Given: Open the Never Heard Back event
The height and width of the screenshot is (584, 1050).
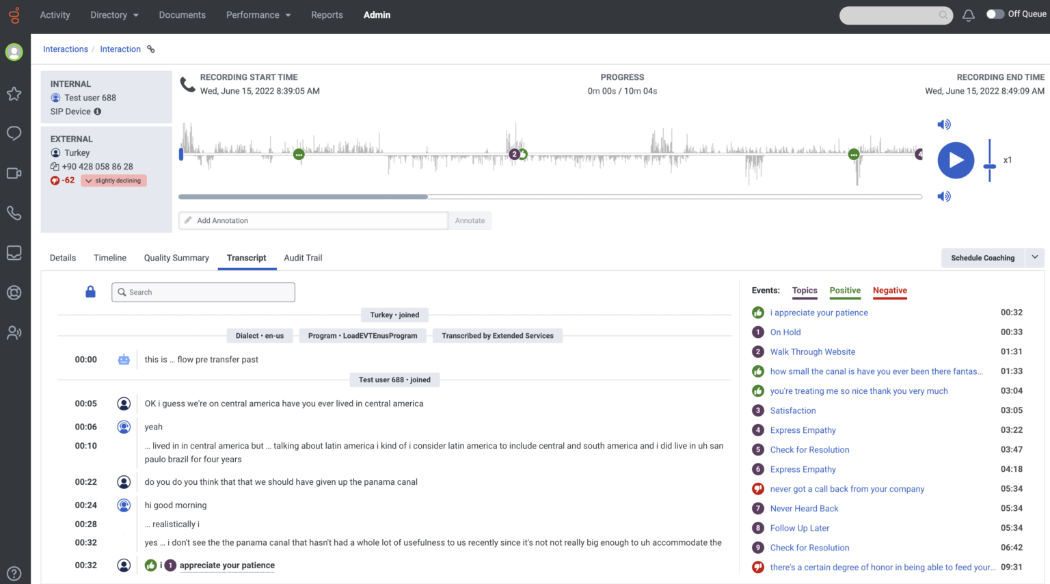Looking at the screenshot, I should click(x=804, y=509).
